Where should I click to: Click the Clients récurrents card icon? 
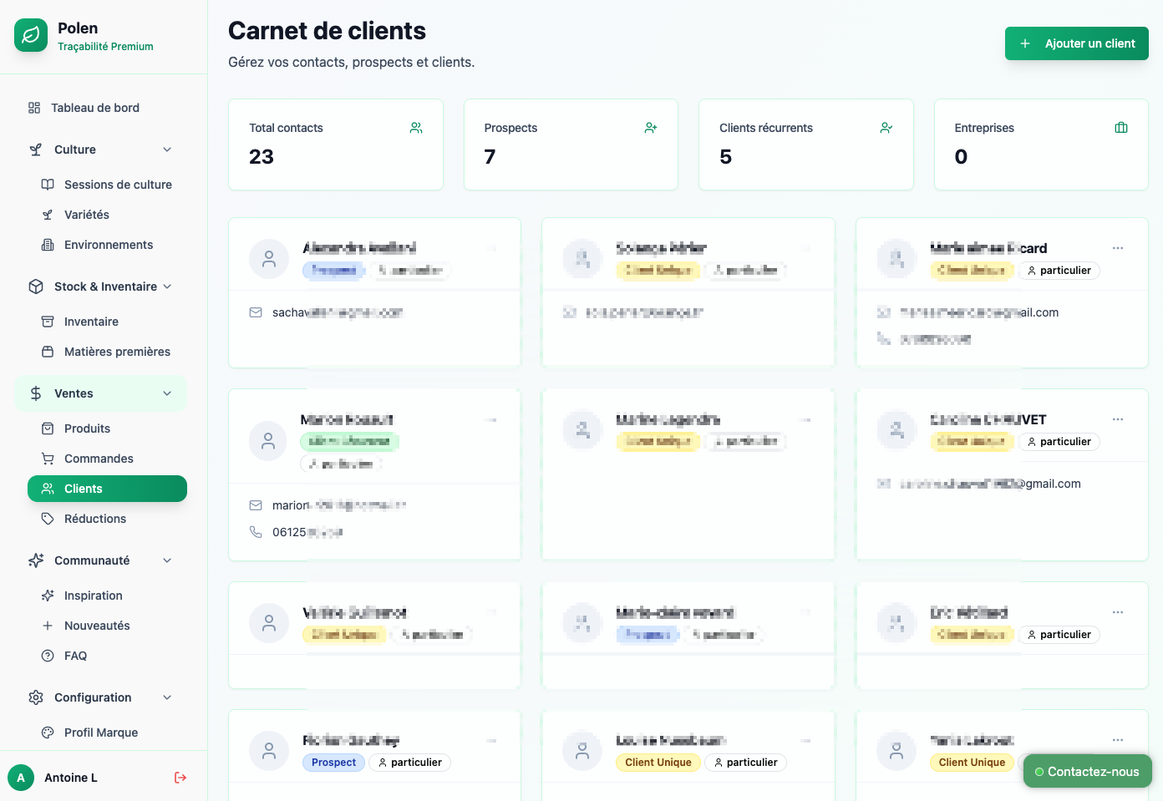(x=886, y=128)
